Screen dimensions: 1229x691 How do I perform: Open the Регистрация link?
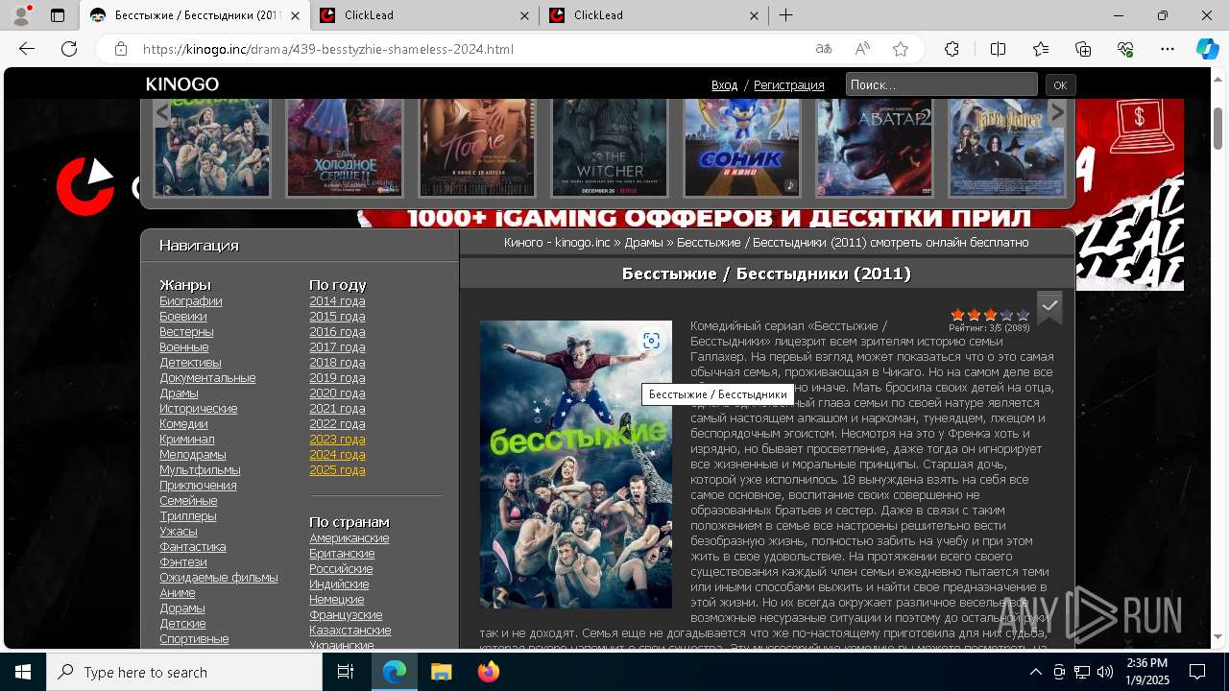point(788,85)
